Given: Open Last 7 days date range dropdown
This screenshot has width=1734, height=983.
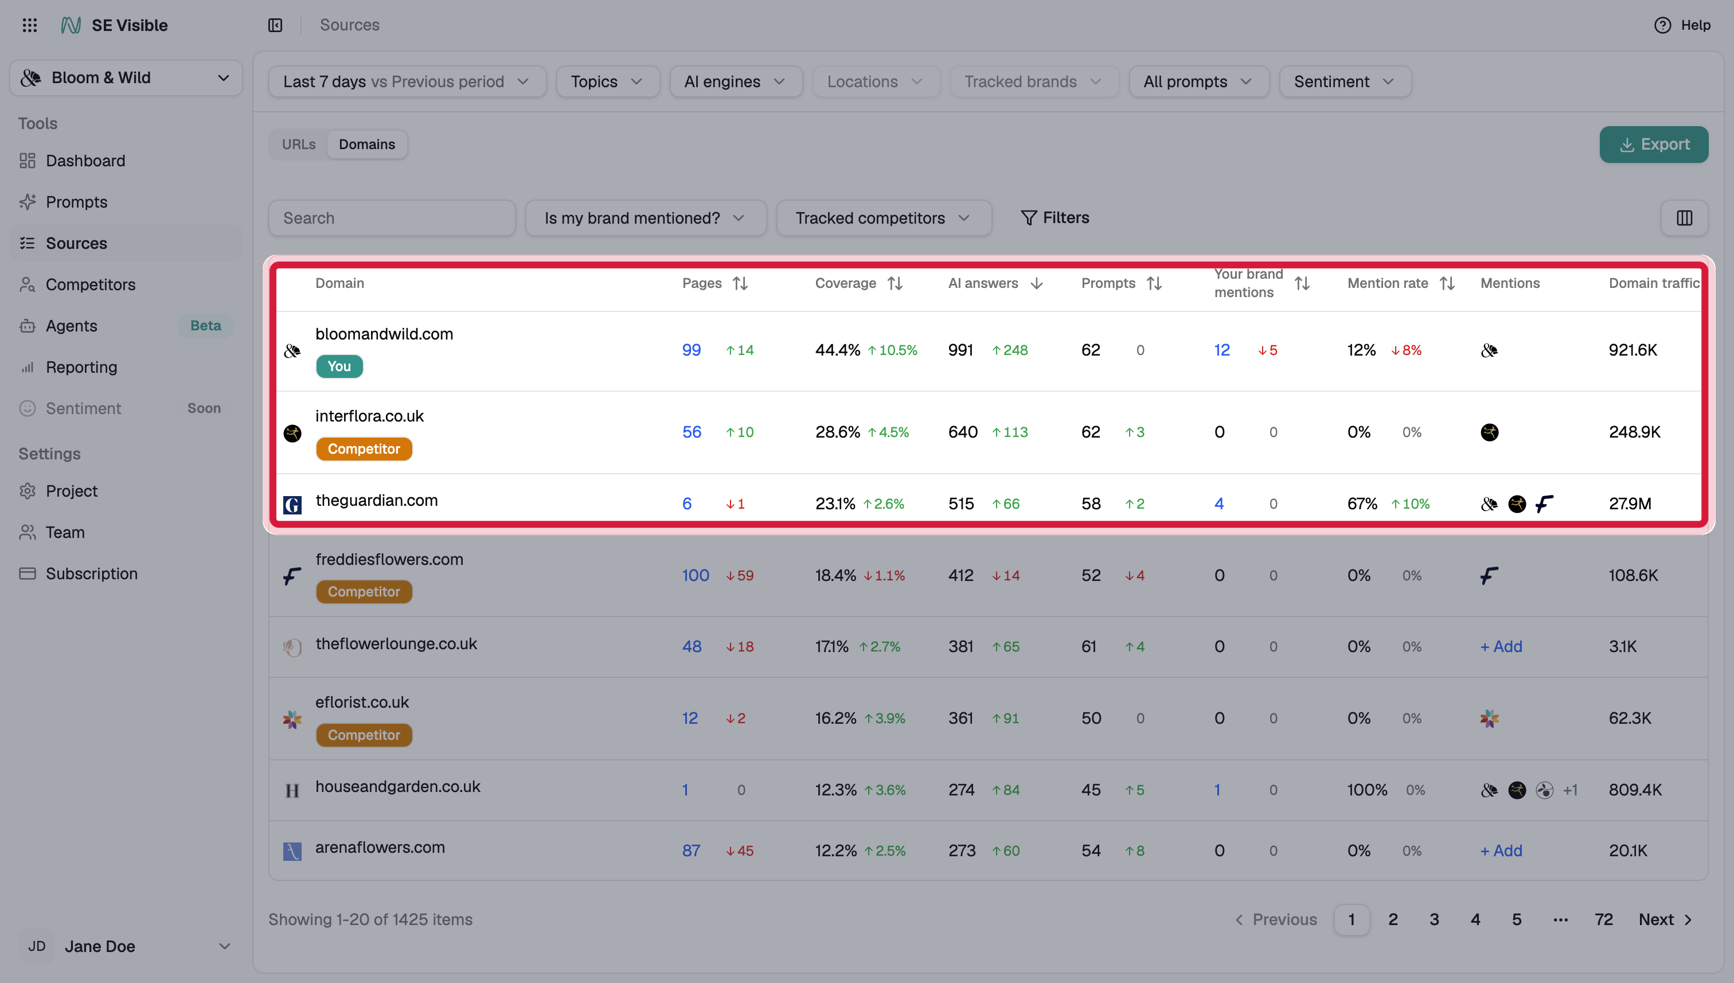Looking at the screenshot, I should [x=407, y=81].
